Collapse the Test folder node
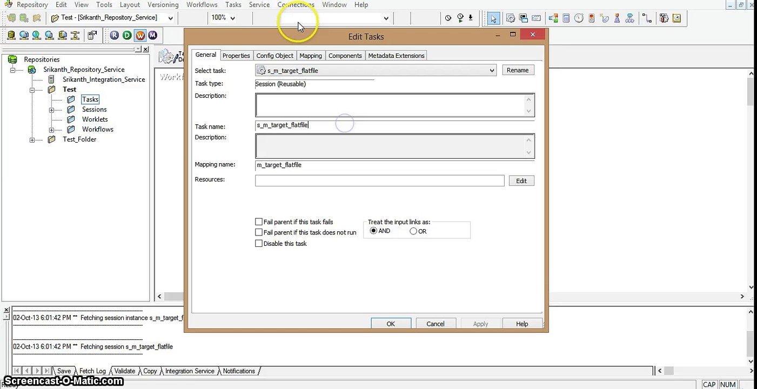757x389 pixels. (32, 90)
